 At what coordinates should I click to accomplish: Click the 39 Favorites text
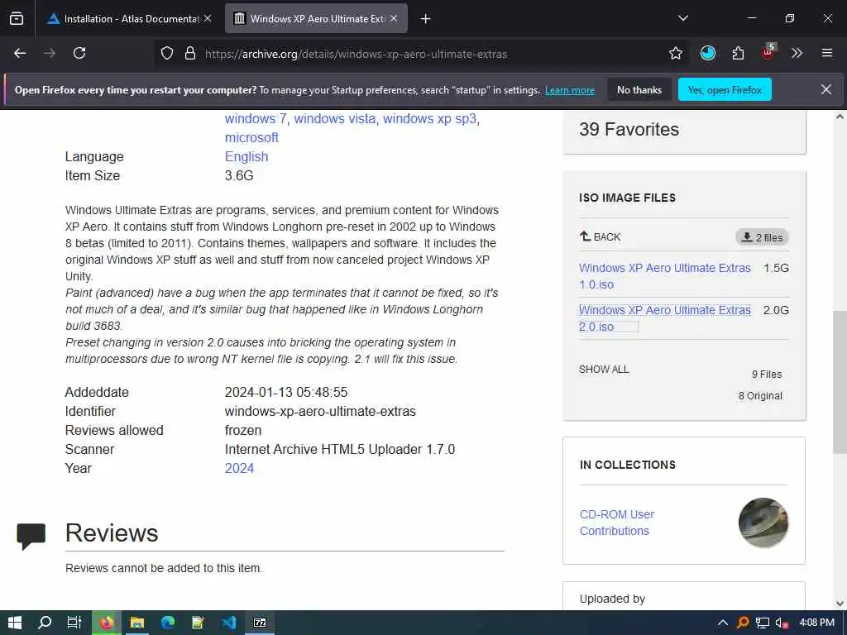point(629,130)
